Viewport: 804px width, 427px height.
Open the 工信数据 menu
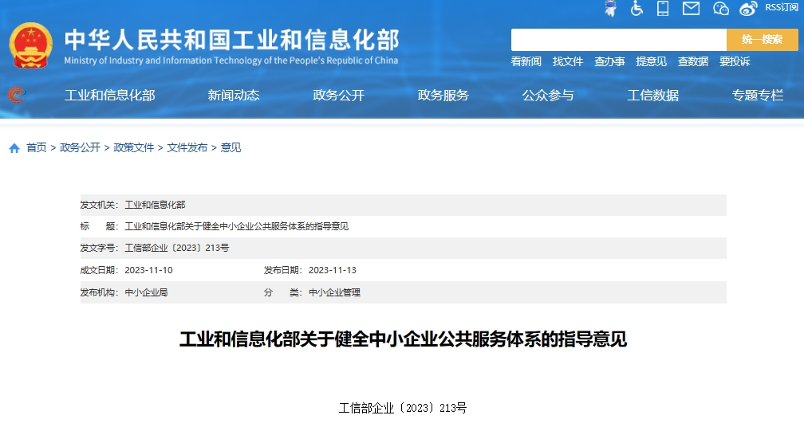pyautogui.click(x=652, y=96)
